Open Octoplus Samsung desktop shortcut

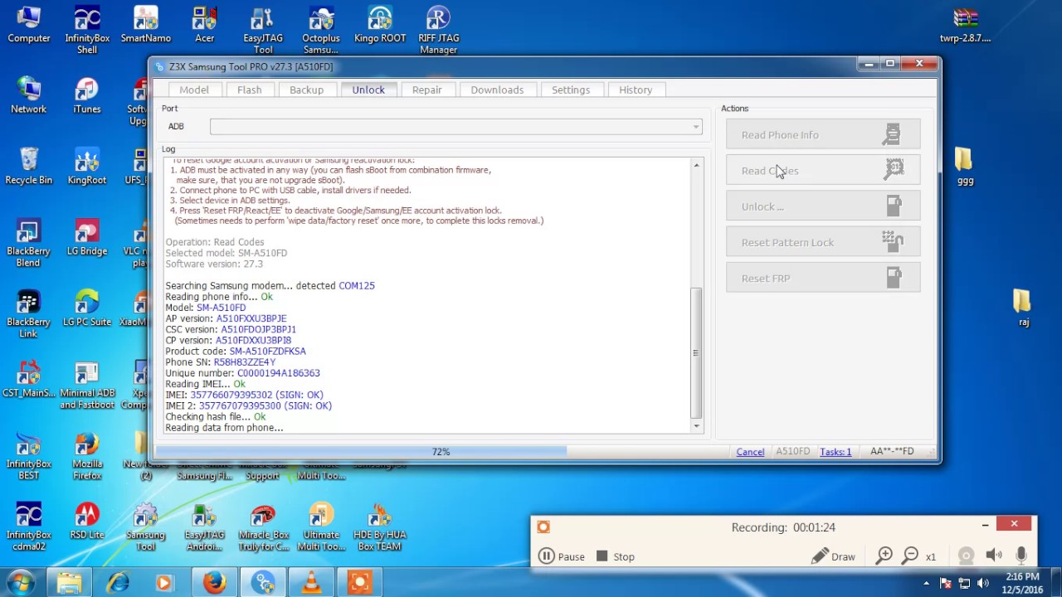click(321, 30)
